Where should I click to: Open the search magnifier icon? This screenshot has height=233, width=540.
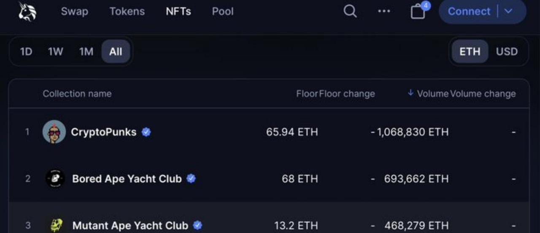pos(350,11)
